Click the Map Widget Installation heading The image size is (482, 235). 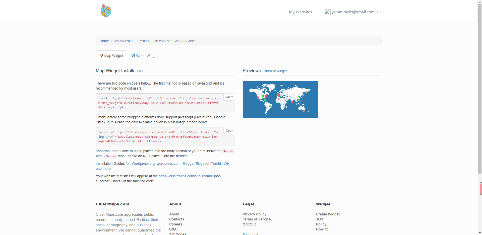(x=119, y=71)
